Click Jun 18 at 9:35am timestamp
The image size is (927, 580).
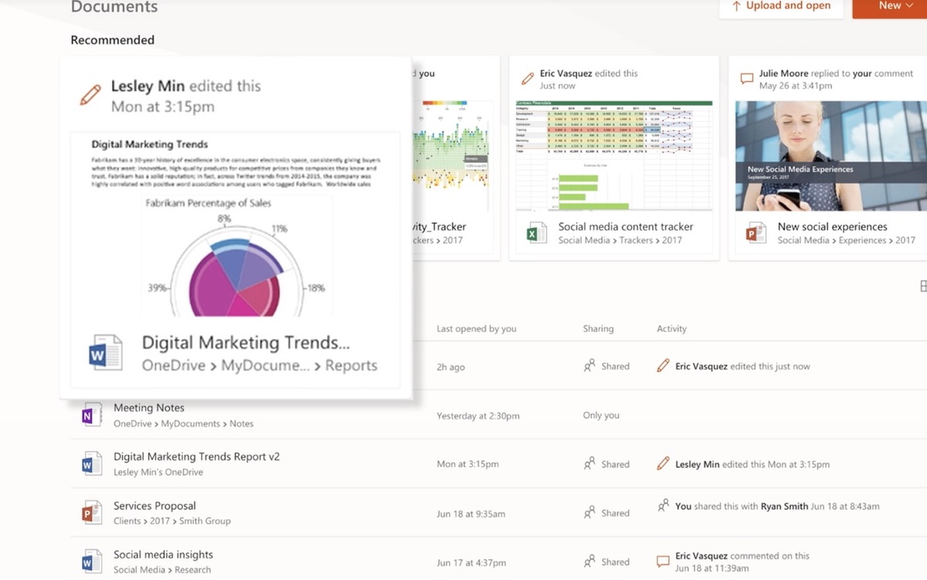pyautogui.click(x=470, y=514)
